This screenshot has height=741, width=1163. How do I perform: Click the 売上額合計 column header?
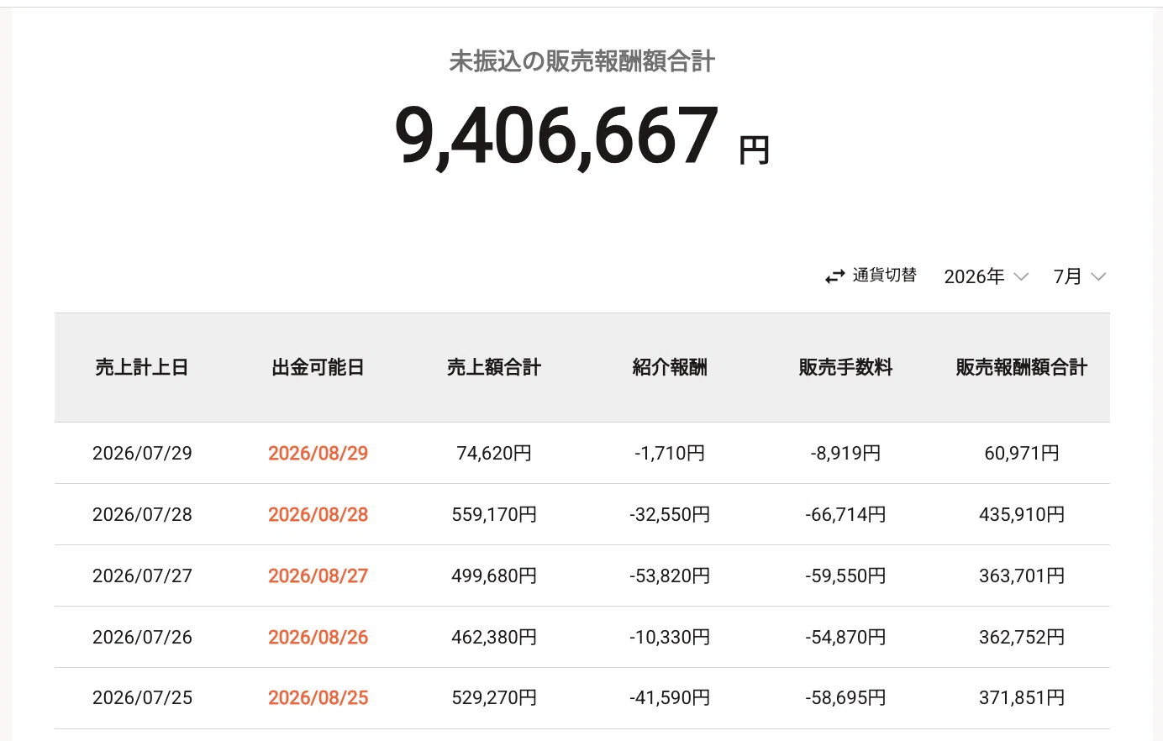pos(494,367)
